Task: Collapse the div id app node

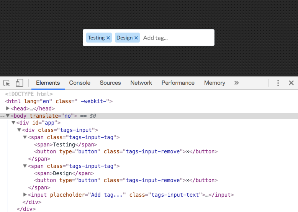Action: [x=13, y=123]
